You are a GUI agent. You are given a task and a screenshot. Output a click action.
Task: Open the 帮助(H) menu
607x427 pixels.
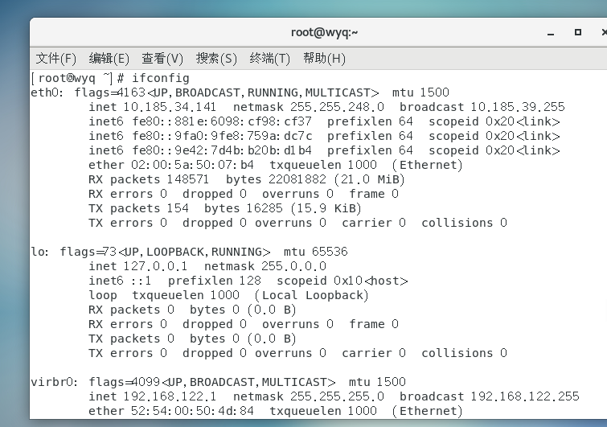coord(324,59)
